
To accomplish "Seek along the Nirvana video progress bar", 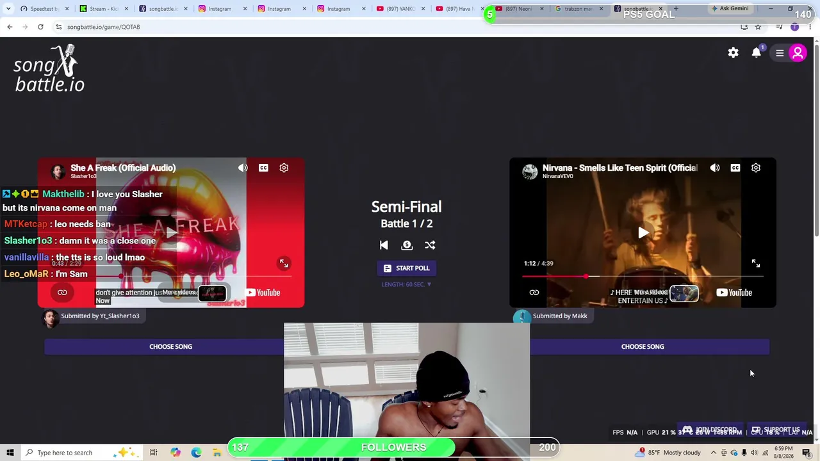I will (x=643, y=277).
